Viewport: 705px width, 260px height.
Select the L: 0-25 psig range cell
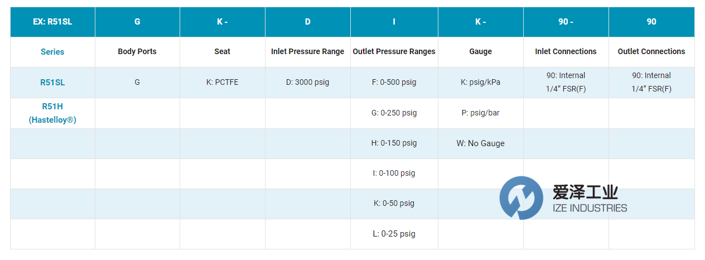[394, 234]
